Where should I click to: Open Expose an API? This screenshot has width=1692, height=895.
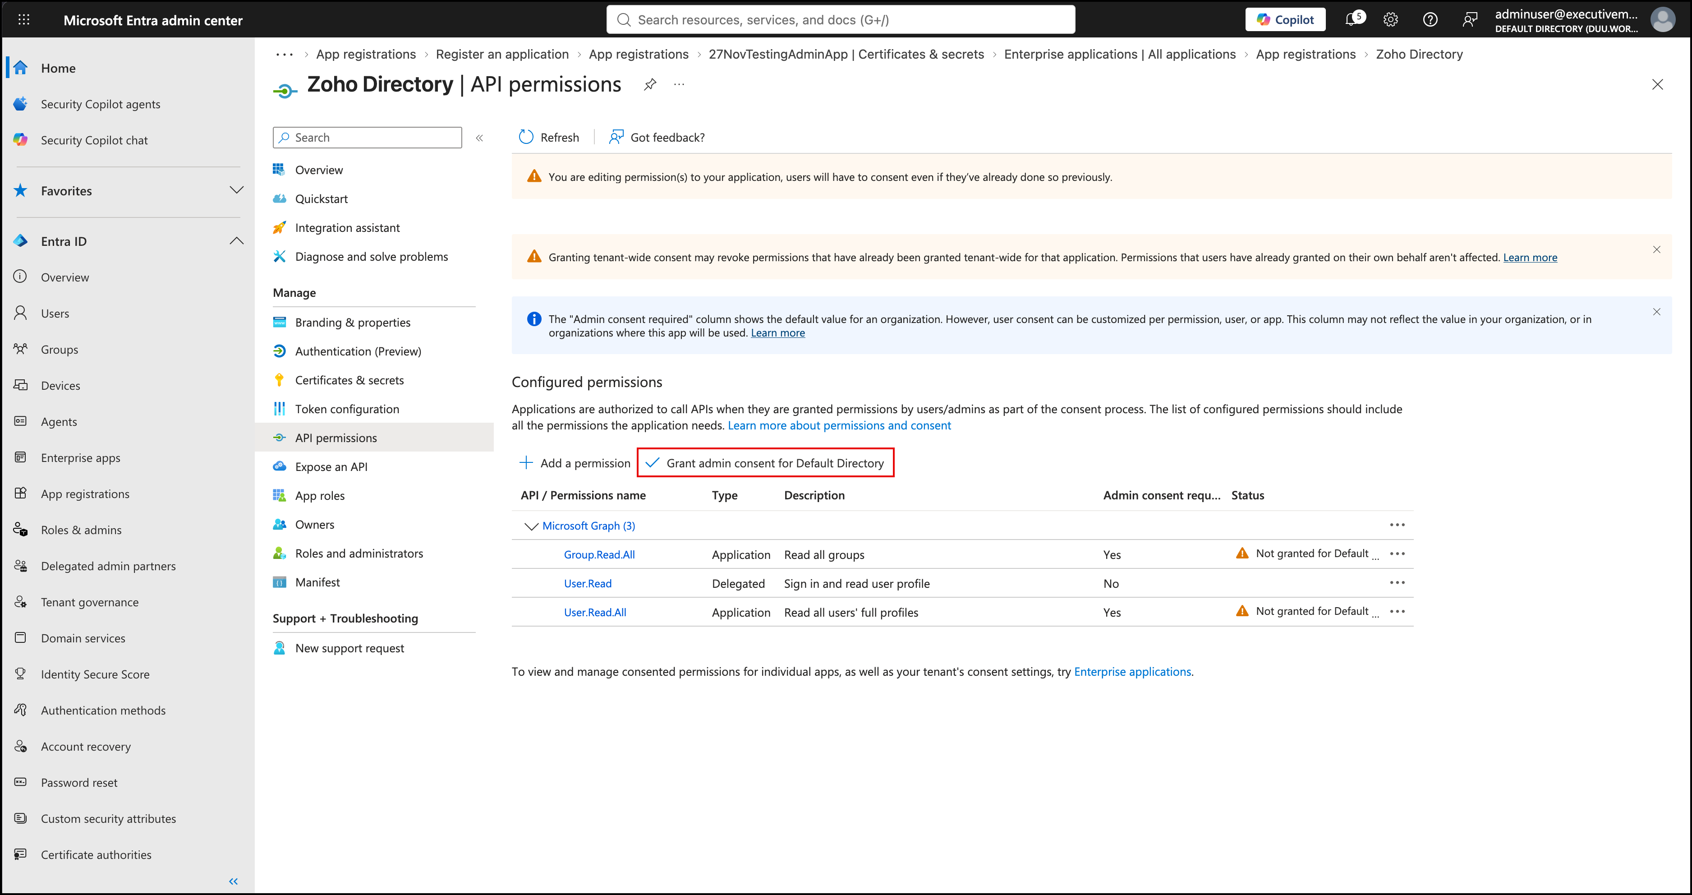tap(331, 467)
